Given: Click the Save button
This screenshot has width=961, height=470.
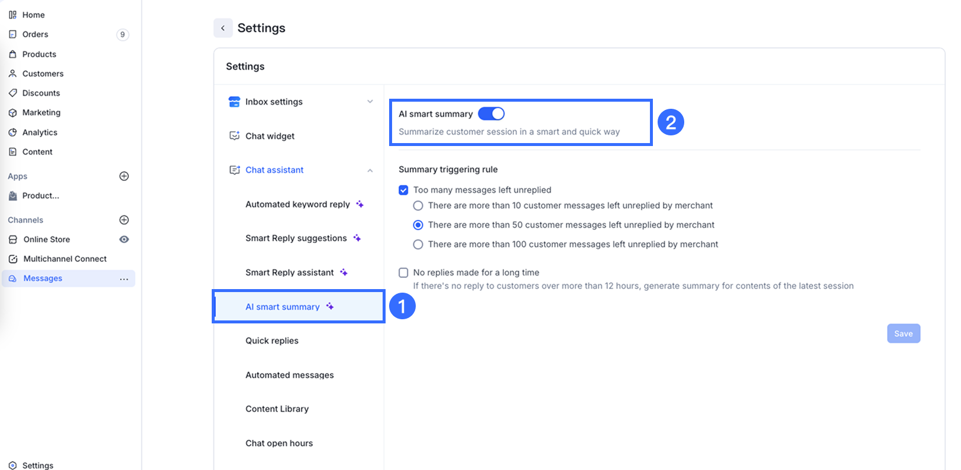Looking at the screenshot, I should pos(903,333).
